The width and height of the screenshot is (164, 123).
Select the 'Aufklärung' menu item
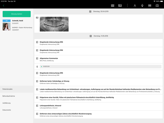click(17, 103)
